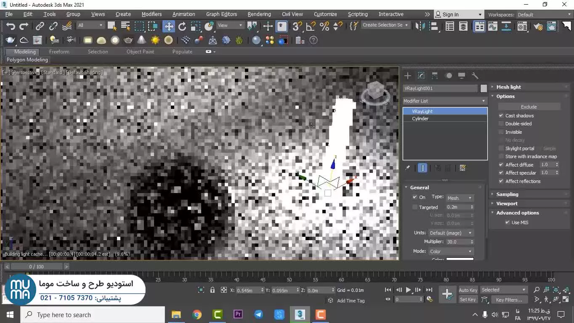
Task: Click the Play Animation button
Action: coord(408,290)
